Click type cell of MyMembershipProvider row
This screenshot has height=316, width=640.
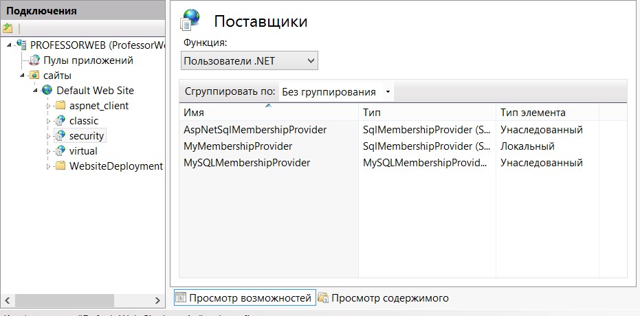pos(426,146)
